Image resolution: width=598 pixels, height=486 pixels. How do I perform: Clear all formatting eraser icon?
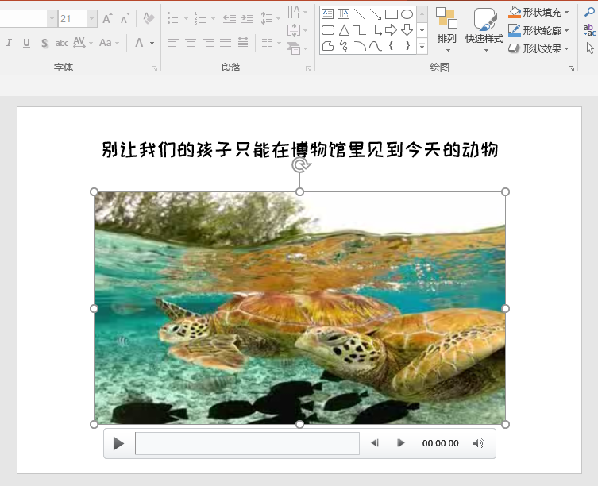click(149, 18)
